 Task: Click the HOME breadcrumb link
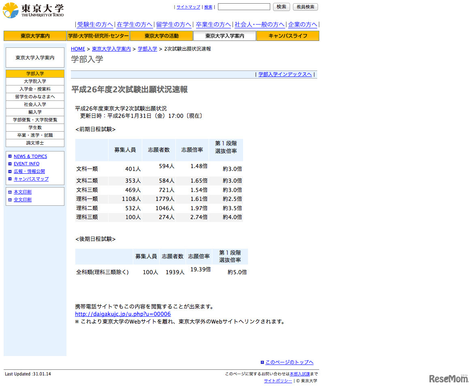coord(78,49)
